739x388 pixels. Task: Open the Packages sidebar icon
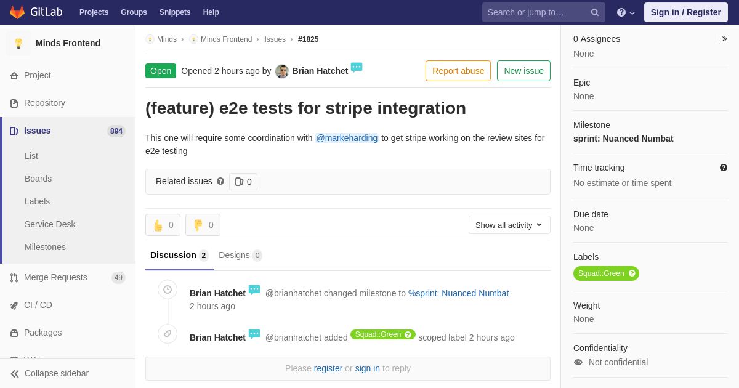click(14, 333)
